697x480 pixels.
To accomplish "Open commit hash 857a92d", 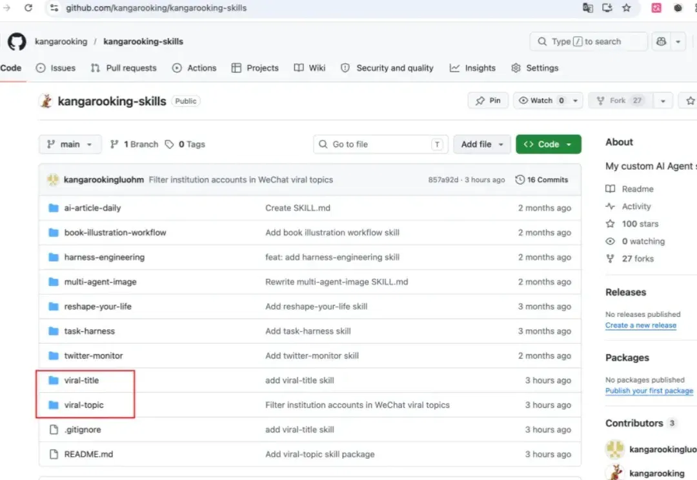I will pyautogui.click(x=443, y=179).
